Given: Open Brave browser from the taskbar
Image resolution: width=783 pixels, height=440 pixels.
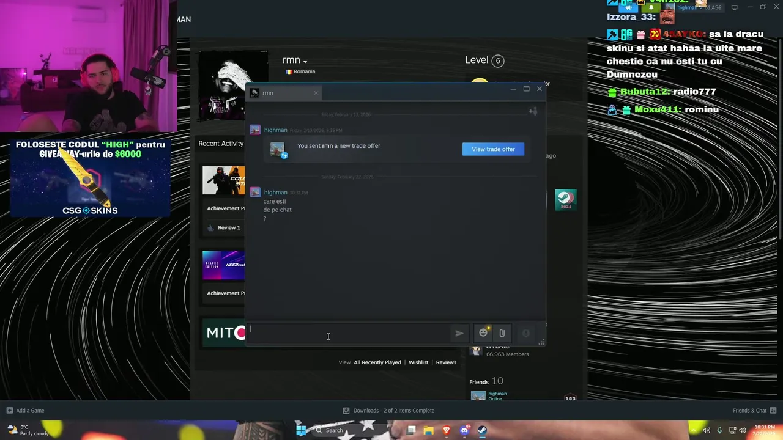Looking at the screenshot, I should [x=447, y=430].
